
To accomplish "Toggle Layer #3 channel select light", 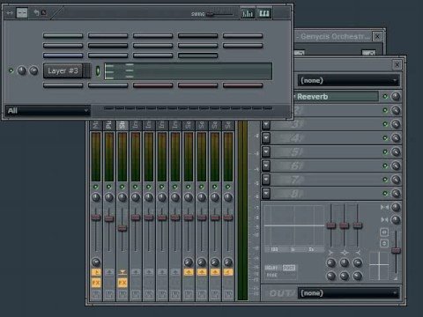I will 98,70.
